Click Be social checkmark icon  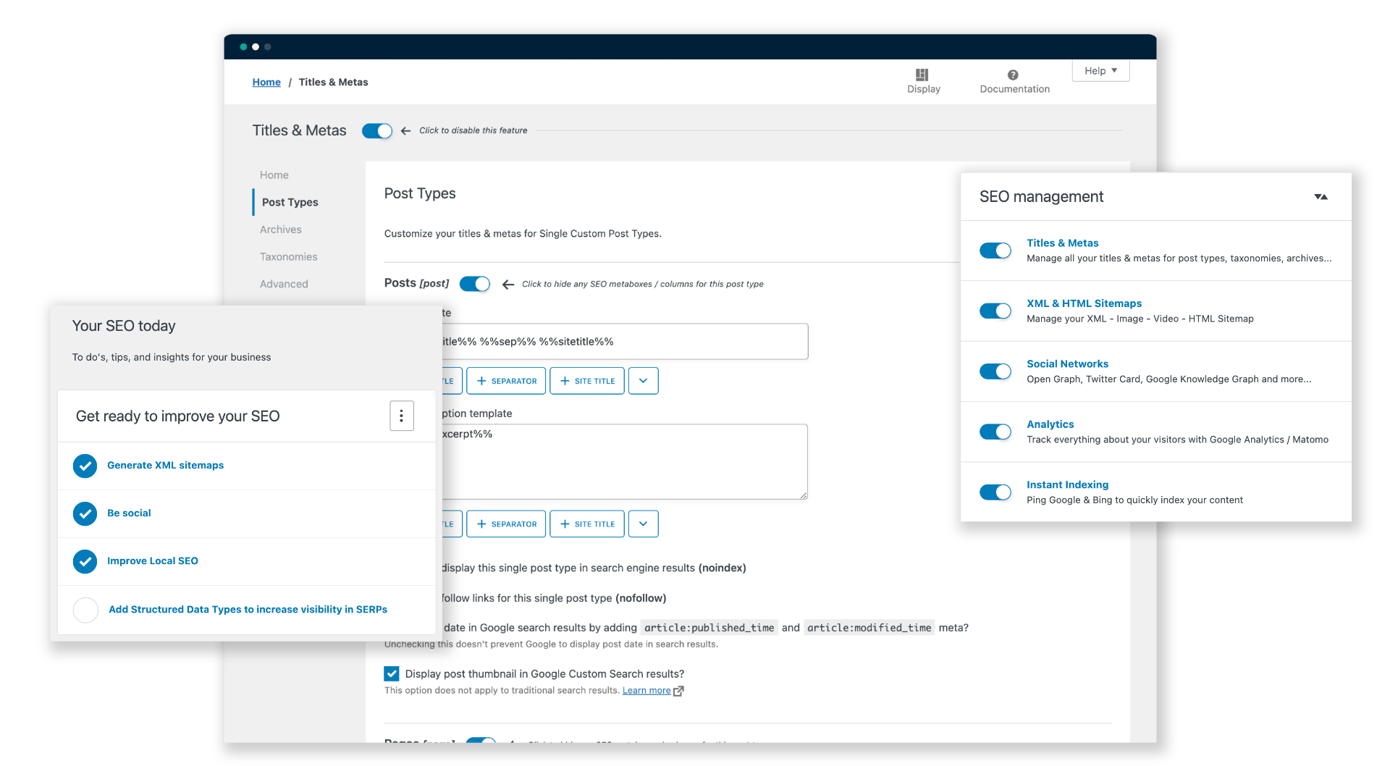pyautogui.click(x=85, y=513)
